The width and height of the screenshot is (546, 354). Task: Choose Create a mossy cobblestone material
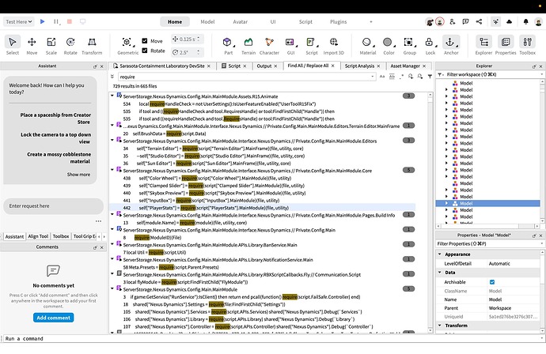(59, 158)
